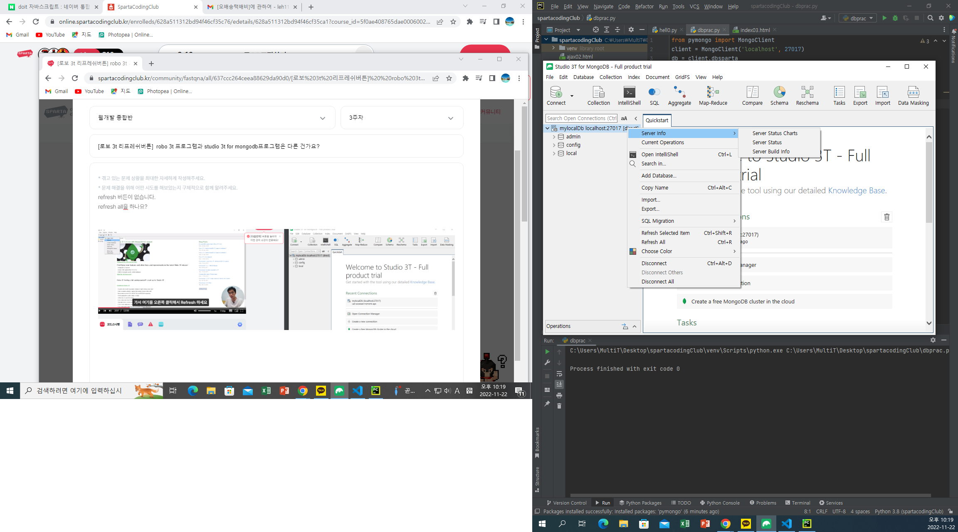Rerun dbprac with the Run panel's play icon
The height and width of the screenshot is (532, 958).
(x=547, y=352)
